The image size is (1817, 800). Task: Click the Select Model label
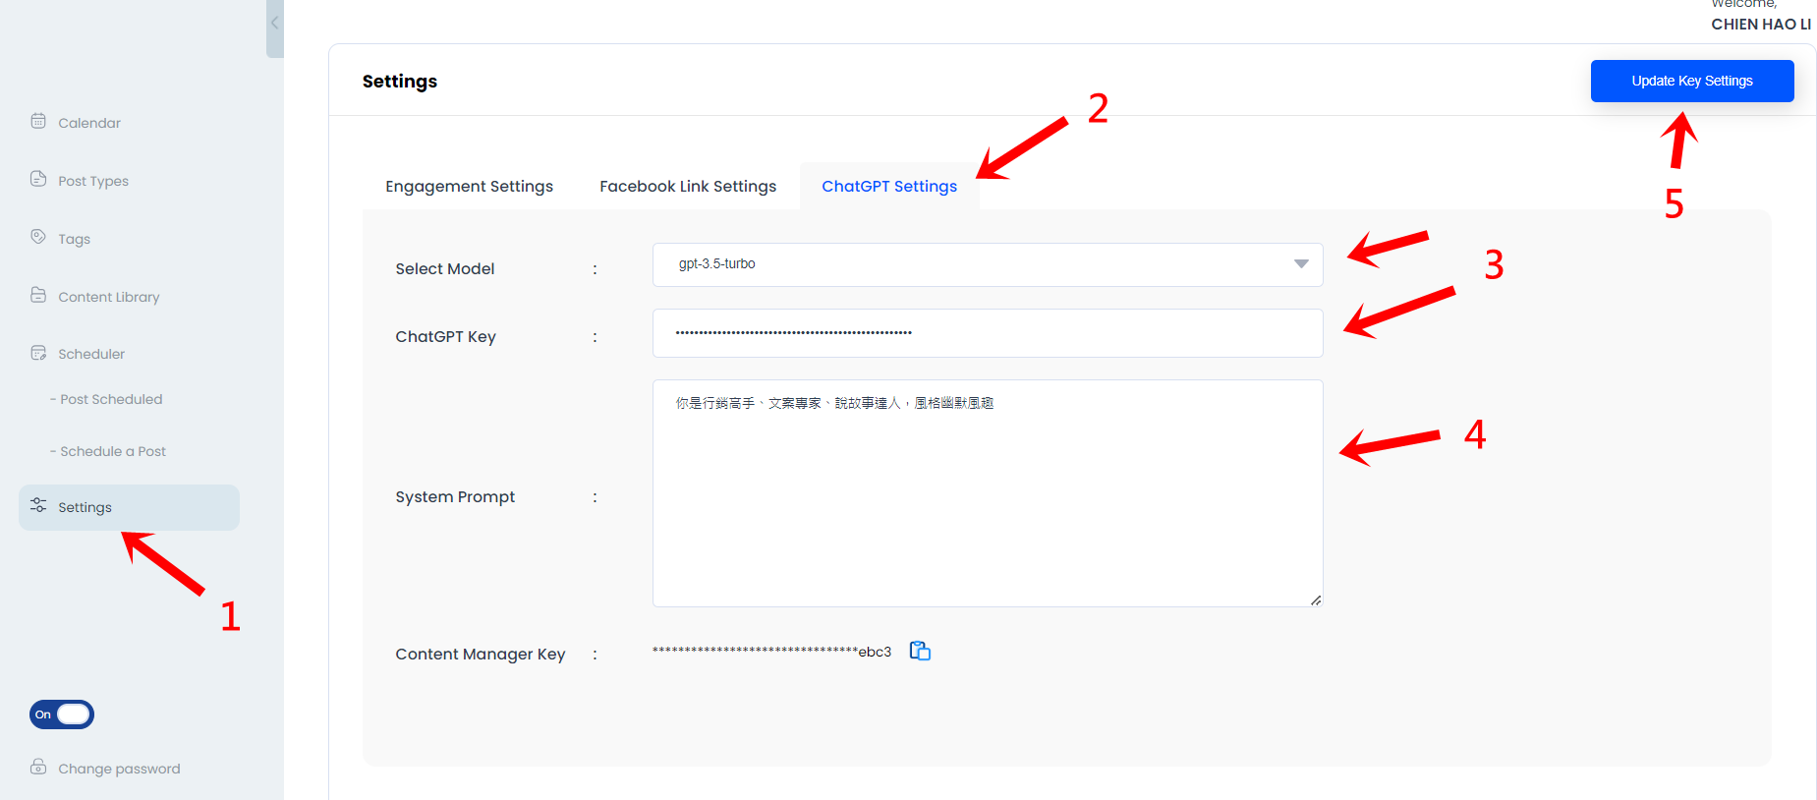click(445, 269)
